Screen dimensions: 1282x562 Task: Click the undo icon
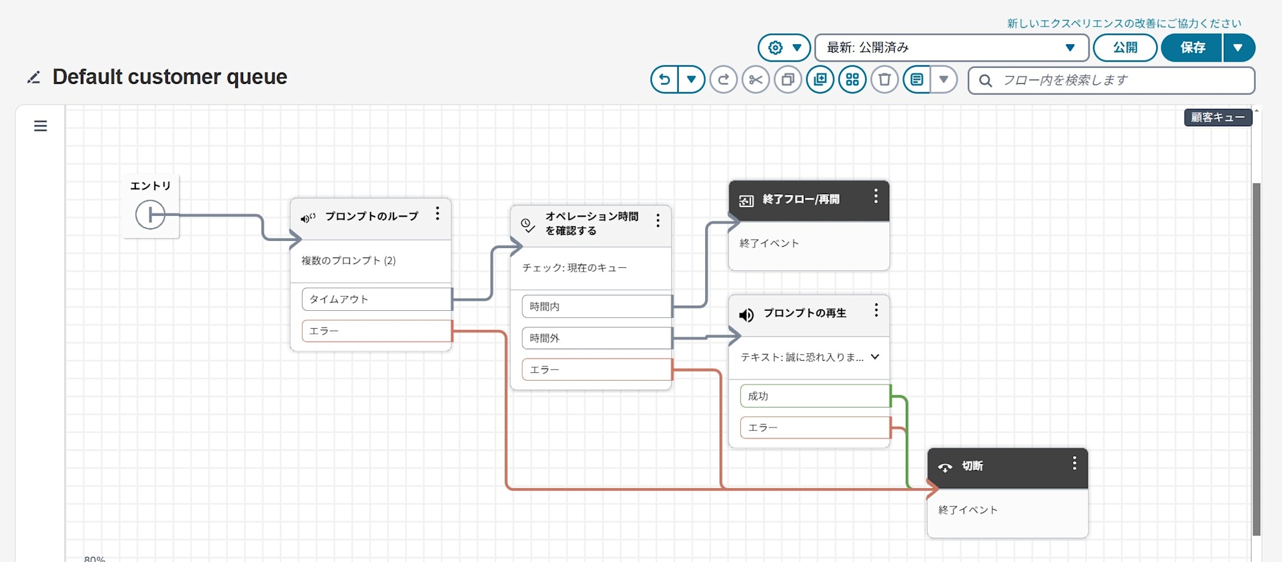coord(665,80)
